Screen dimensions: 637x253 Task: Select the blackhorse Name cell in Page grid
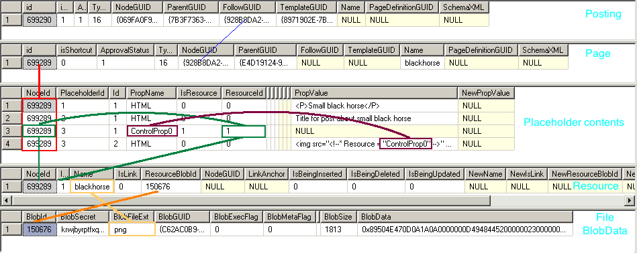[x=422, y=63]
